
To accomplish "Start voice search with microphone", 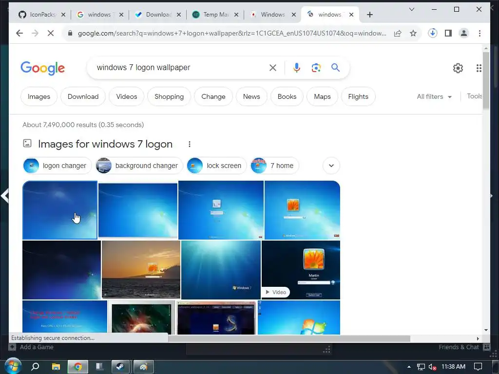I will (297, 67).
